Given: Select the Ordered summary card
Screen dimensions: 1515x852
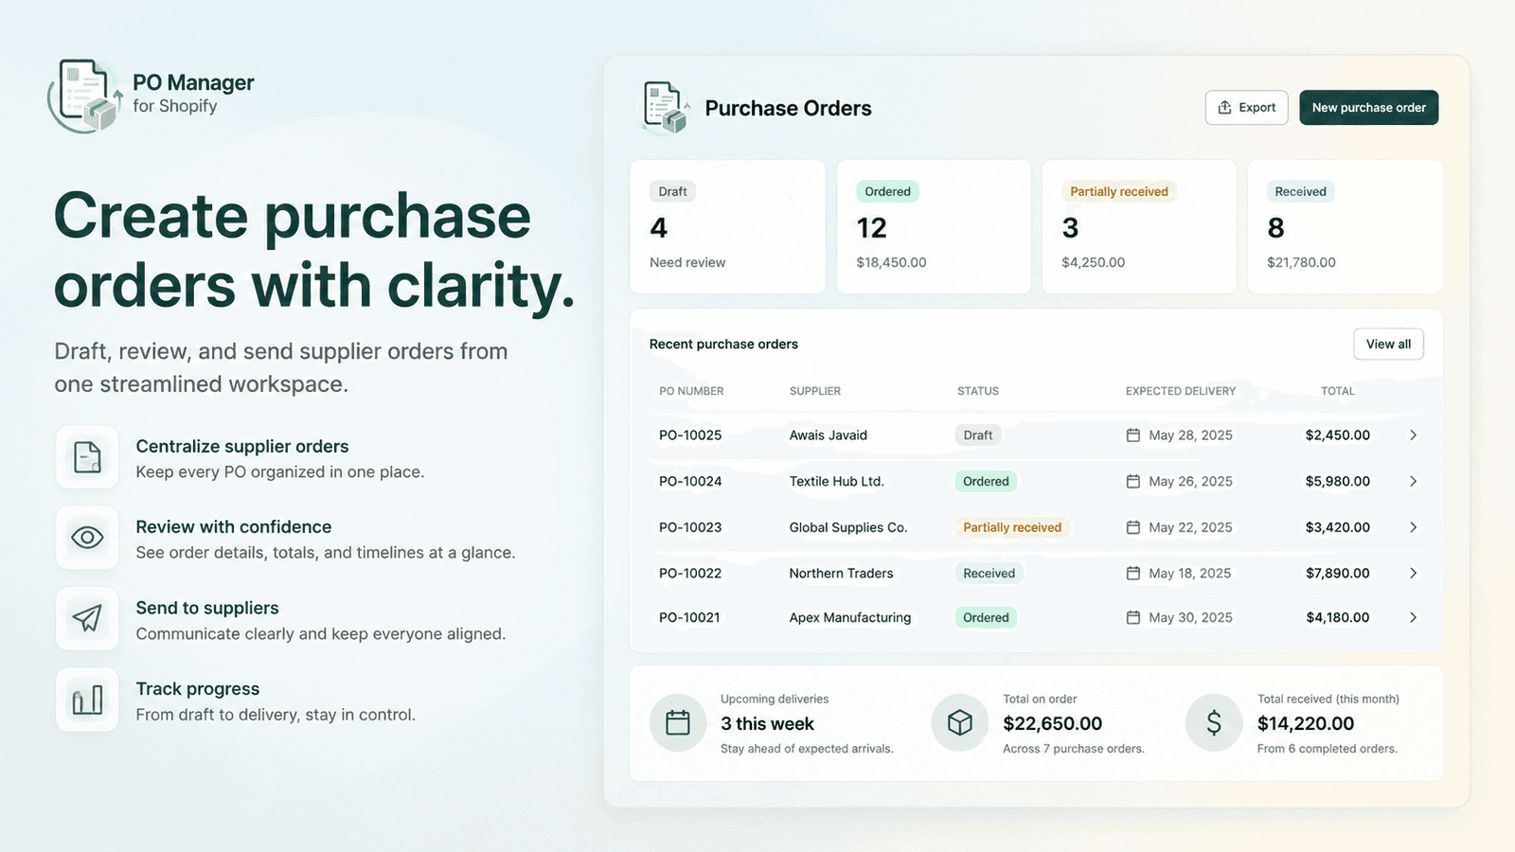Looking at the screenshot, I should pyautogui.click(x=934, y=226).
